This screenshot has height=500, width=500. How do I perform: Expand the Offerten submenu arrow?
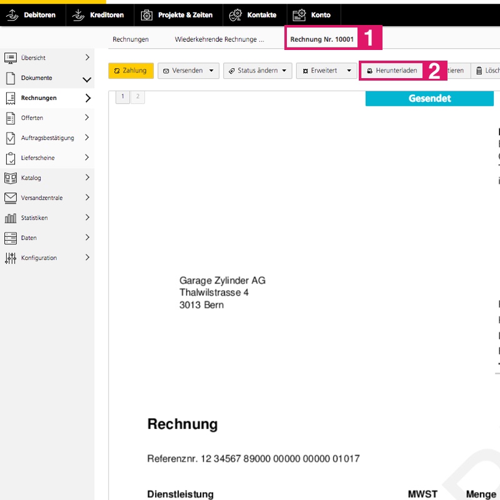point(87,118)
